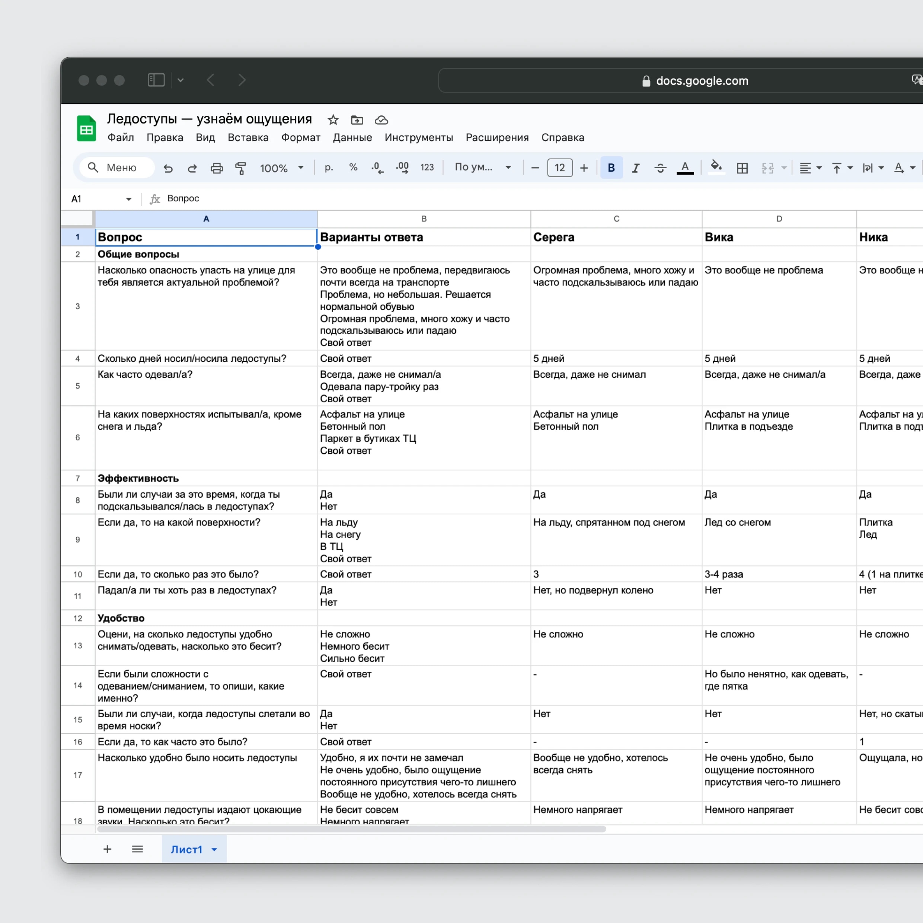The image size is (923, 923).
Task: Toggle bold formatting
Action: pyautogui.click(x=611, y=168)
